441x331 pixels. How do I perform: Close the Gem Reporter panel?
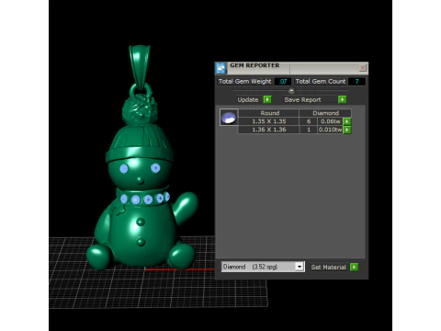pyautogui.click(x=363, y=67)
